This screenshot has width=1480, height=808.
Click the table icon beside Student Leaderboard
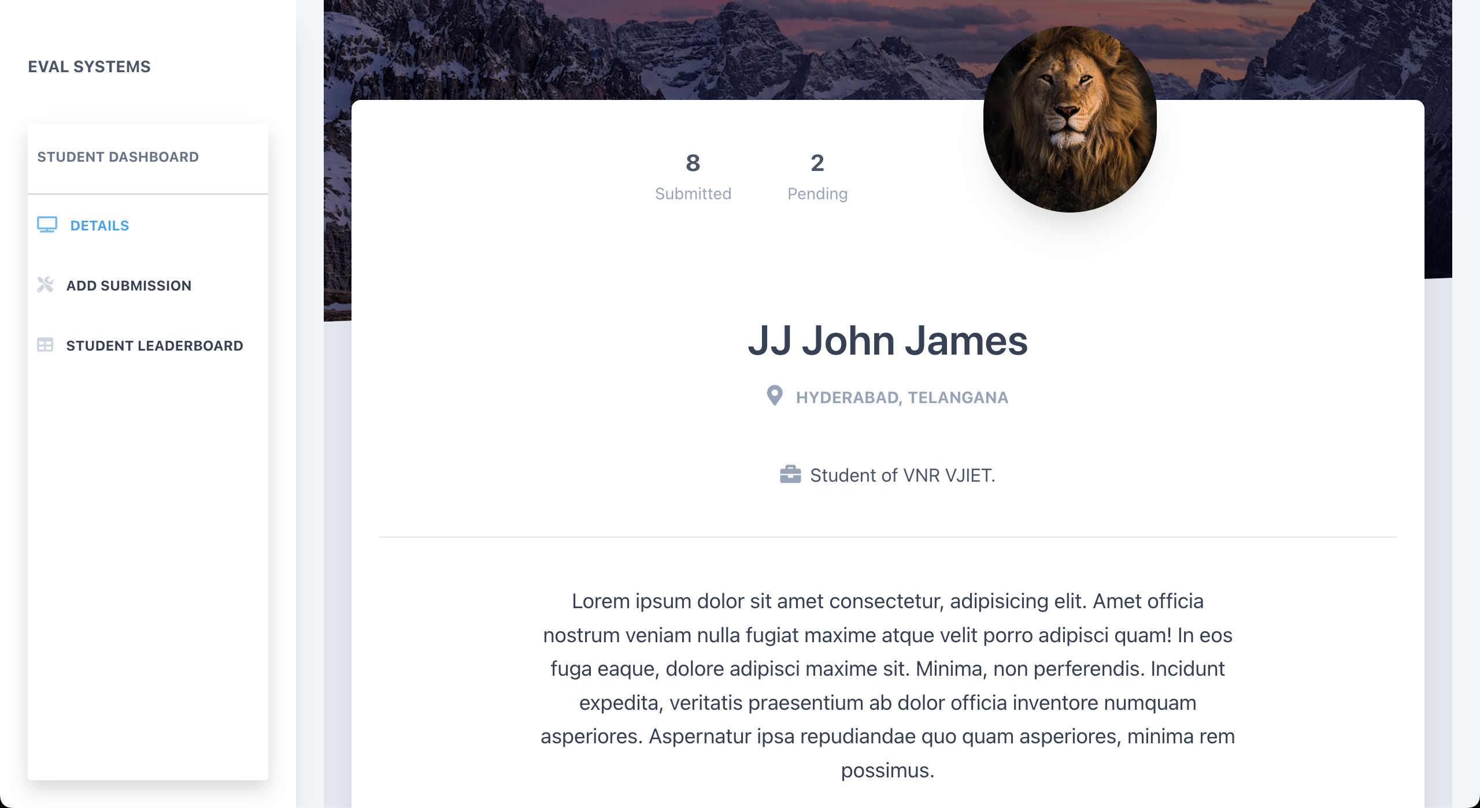click(45, 345)
